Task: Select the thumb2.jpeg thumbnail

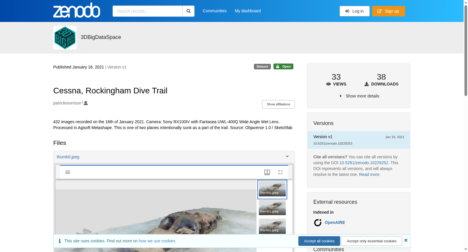Action: click(272, 226)
